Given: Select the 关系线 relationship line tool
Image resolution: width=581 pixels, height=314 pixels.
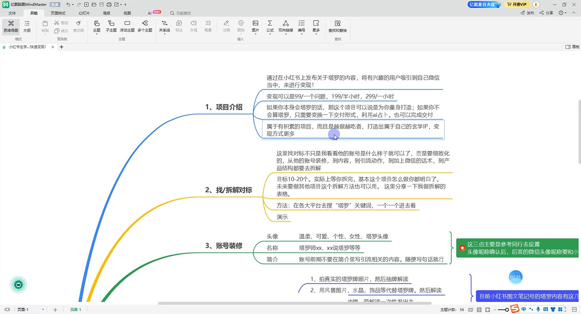Looking at the screenshot, I should click(164, 27).
